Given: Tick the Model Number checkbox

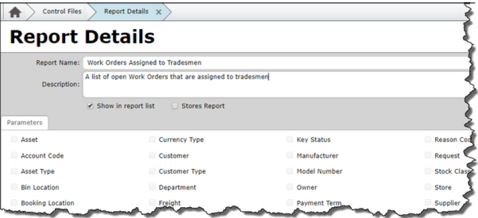Looking at the screenshot, I should tap(290, 171).
